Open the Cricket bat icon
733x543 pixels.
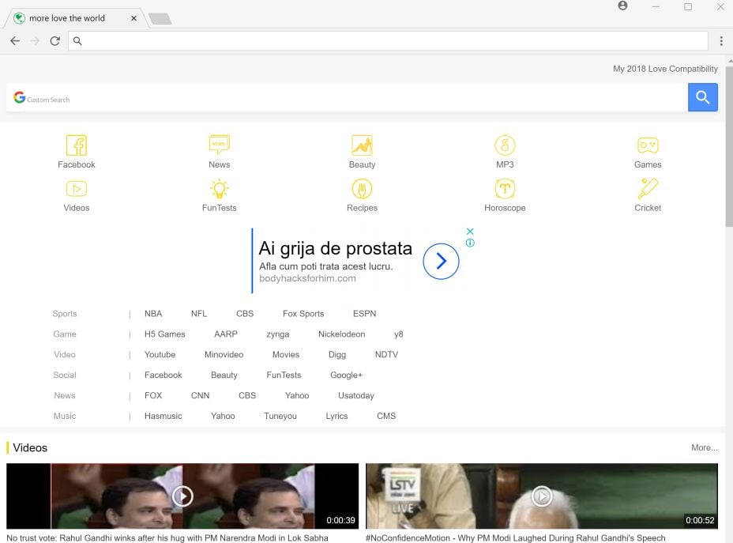click(648, 188)
